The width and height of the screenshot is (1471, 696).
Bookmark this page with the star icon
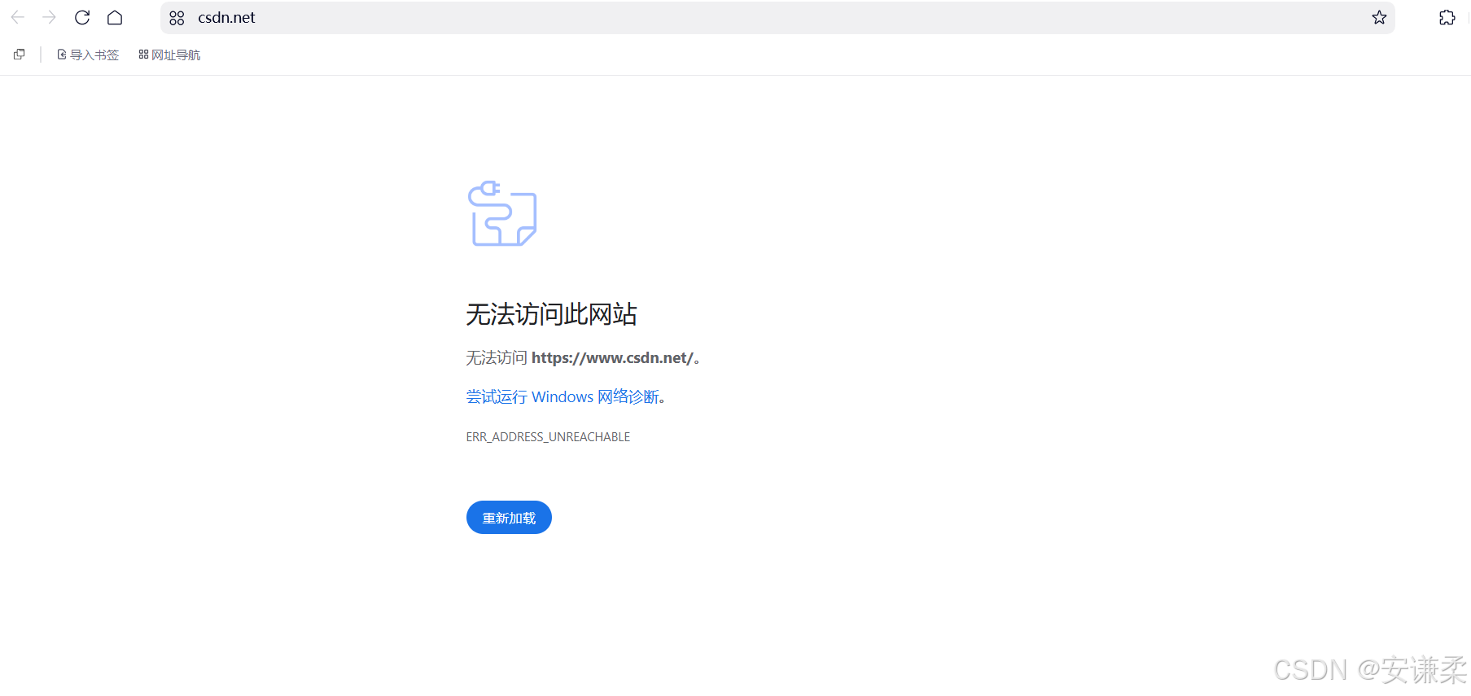coord(1379,17)
